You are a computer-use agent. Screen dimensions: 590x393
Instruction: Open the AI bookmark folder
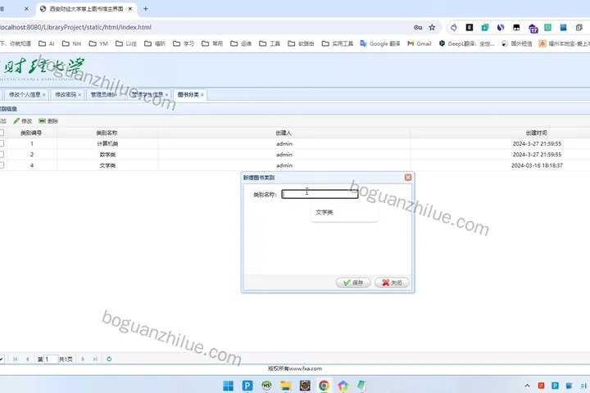[47, 43]
